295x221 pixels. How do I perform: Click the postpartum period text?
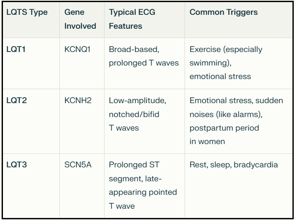224,128
